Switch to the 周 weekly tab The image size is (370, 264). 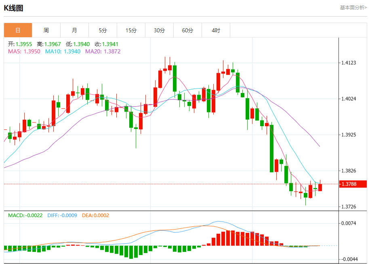(x=46, y=30)
